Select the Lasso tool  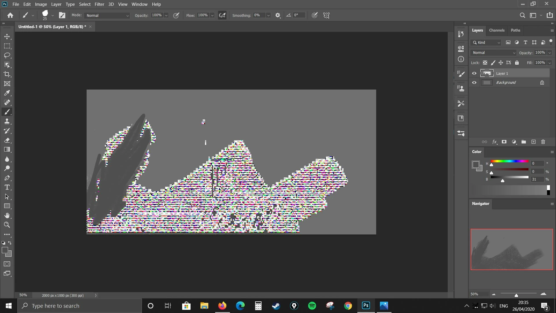tap(7, 55)
